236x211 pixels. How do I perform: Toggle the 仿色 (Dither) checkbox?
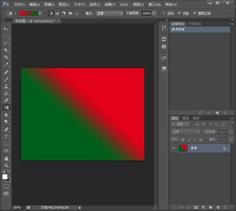coord(180,13)
